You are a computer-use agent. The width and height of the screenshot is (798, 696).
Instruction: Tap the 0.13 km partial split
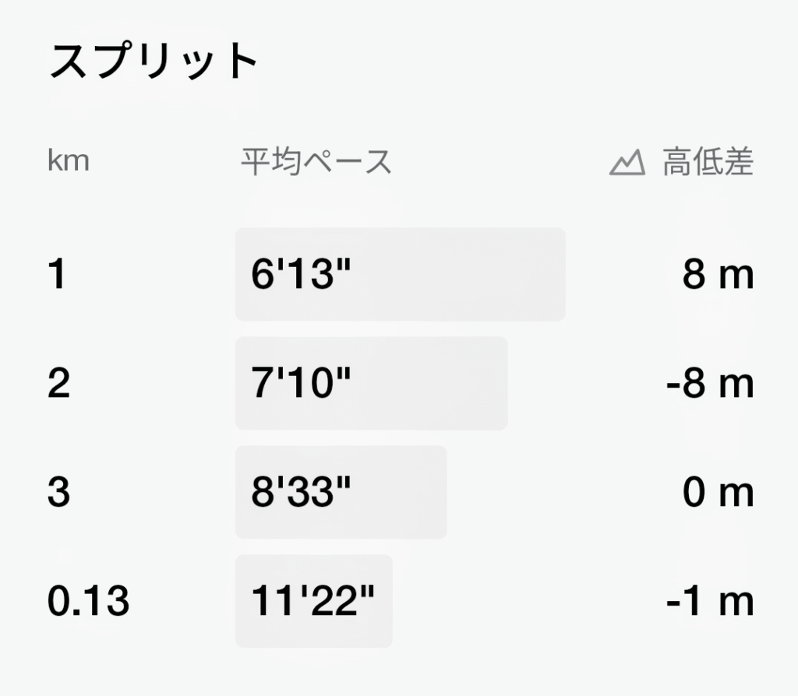coord(88,601)
